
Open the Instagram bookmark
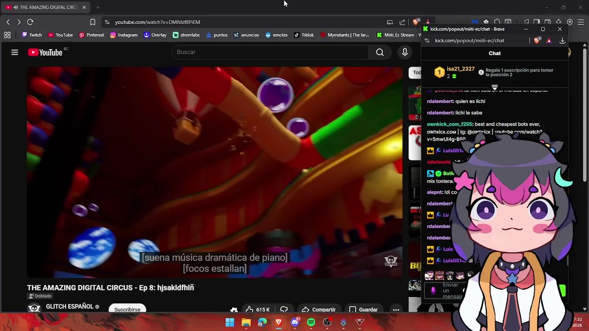point(124,35)
